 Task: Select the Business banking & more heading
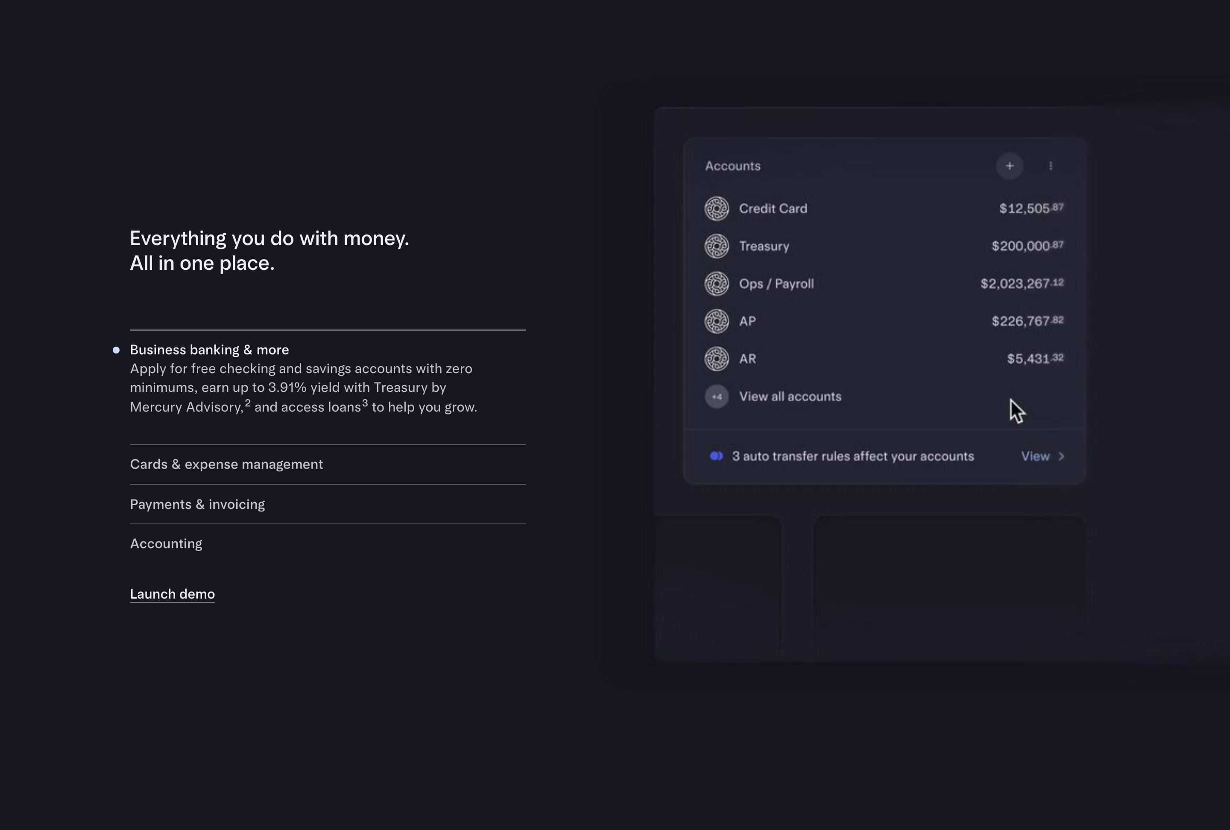click(210, 350)
